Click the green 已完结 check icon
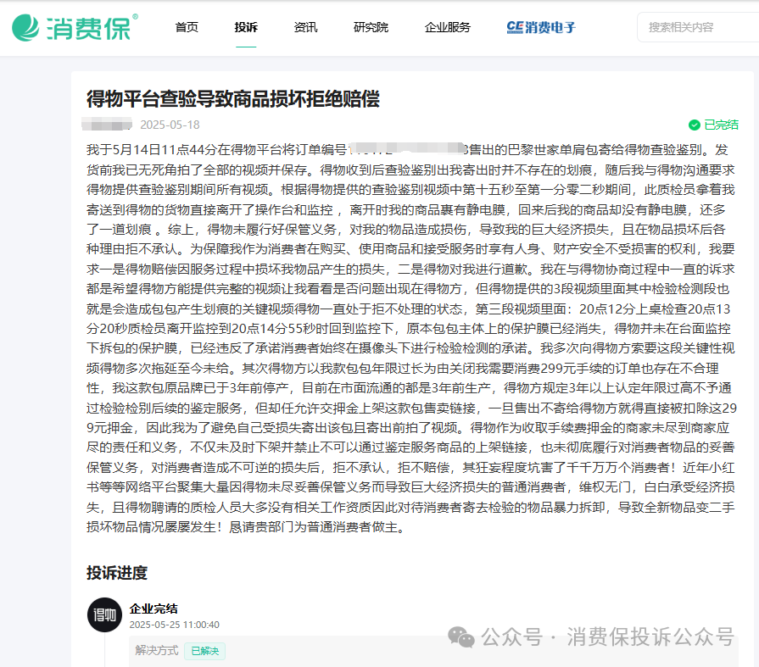759x667 pixels. 695,125
